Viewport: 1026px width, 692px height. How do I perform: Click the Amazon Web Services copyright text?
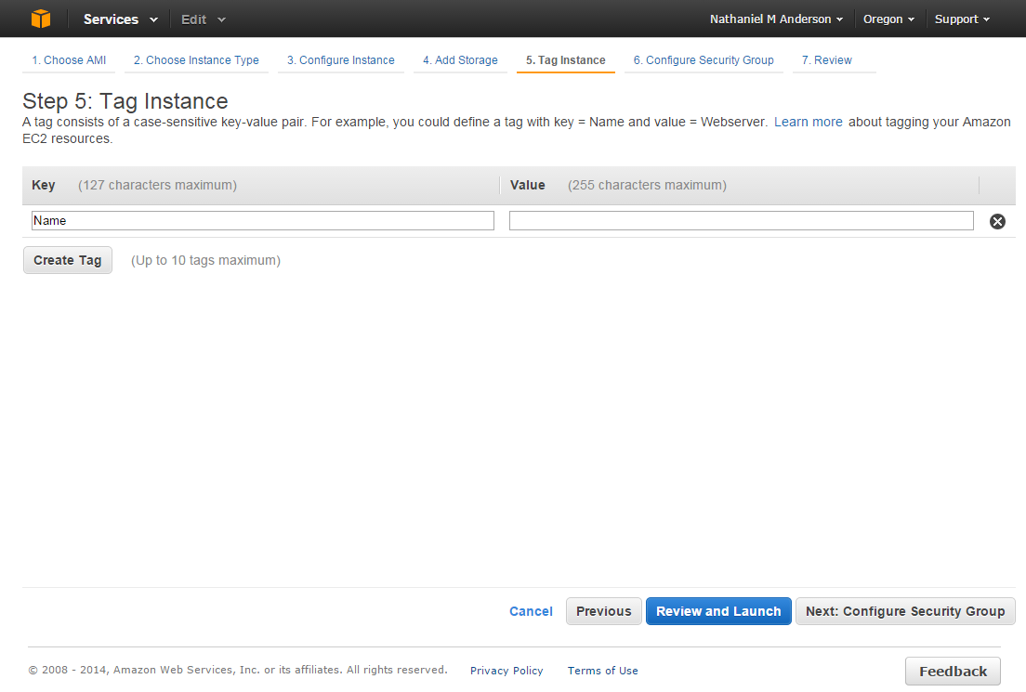pyautogui.click(x=238, y=670)
